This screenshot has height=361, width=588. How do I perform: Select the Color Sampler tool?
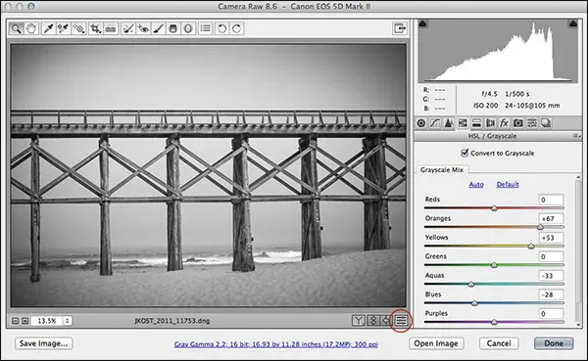pos(64,28)
